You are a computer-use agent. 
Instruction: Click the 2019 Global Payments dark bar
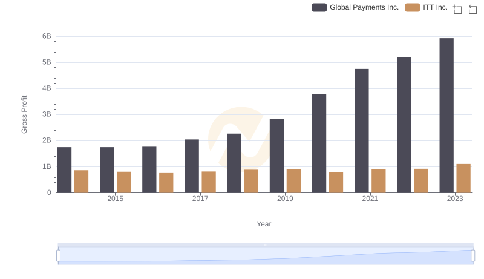(x=277, y=156)
